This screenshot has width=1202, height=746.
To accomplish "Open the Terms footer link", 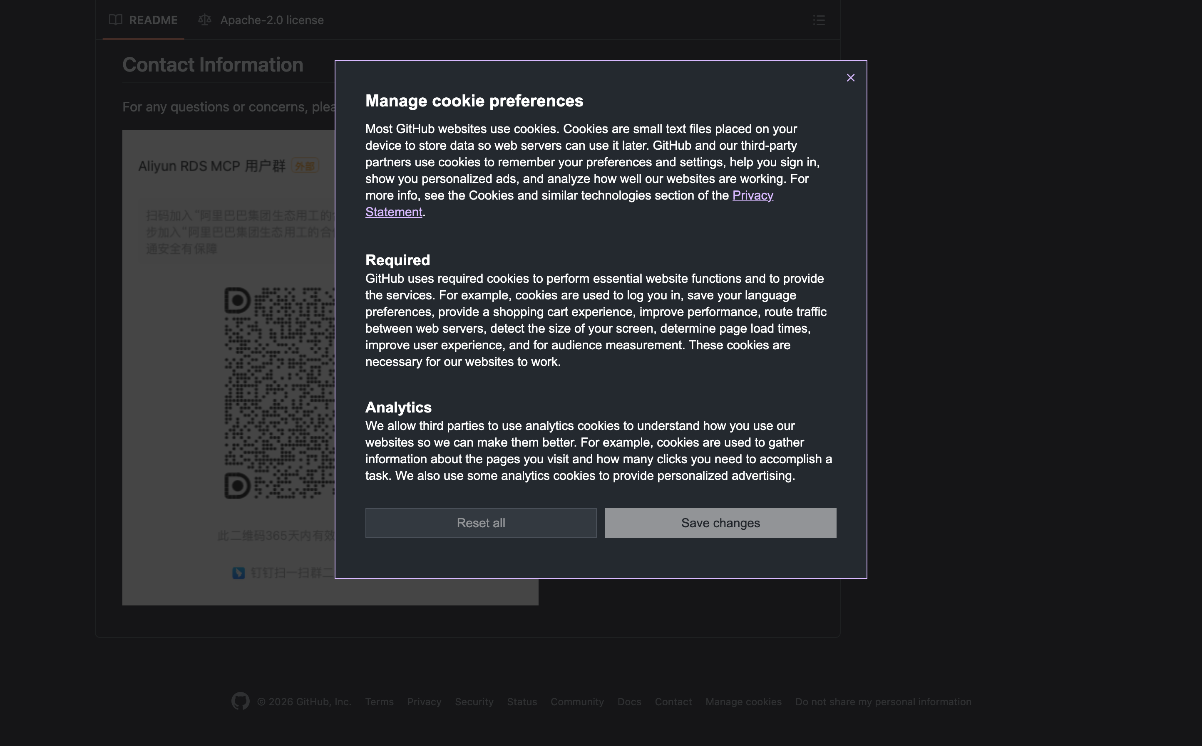I will [x=379, y=702].
